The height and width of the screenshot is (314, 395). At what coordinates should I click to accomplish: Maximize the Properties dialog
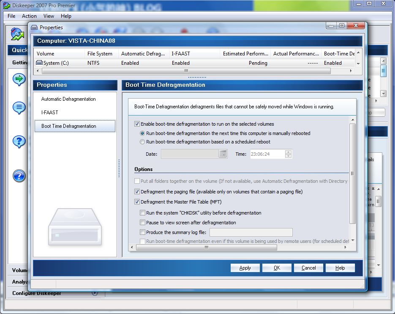pyautogui.click(x=342, y=25)
